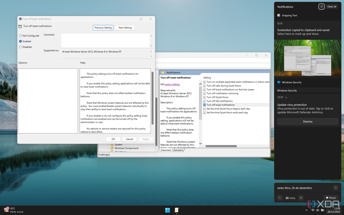The height and width of the screenshot is (215, 344).
Task: Open the weather widget on taskbar
Action: [x=13, y=210]
